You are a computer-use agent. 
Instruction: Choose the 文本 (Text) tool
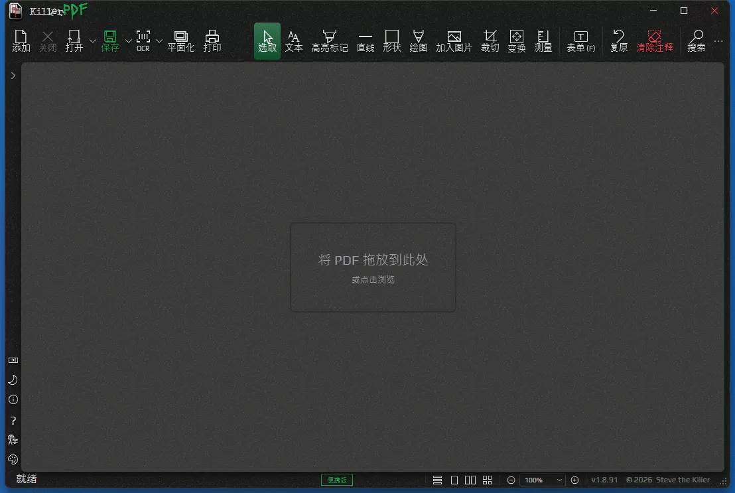[x=294, y=41]
